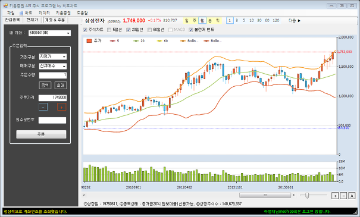Click the 1,749,000 current price text

[134, 21]
